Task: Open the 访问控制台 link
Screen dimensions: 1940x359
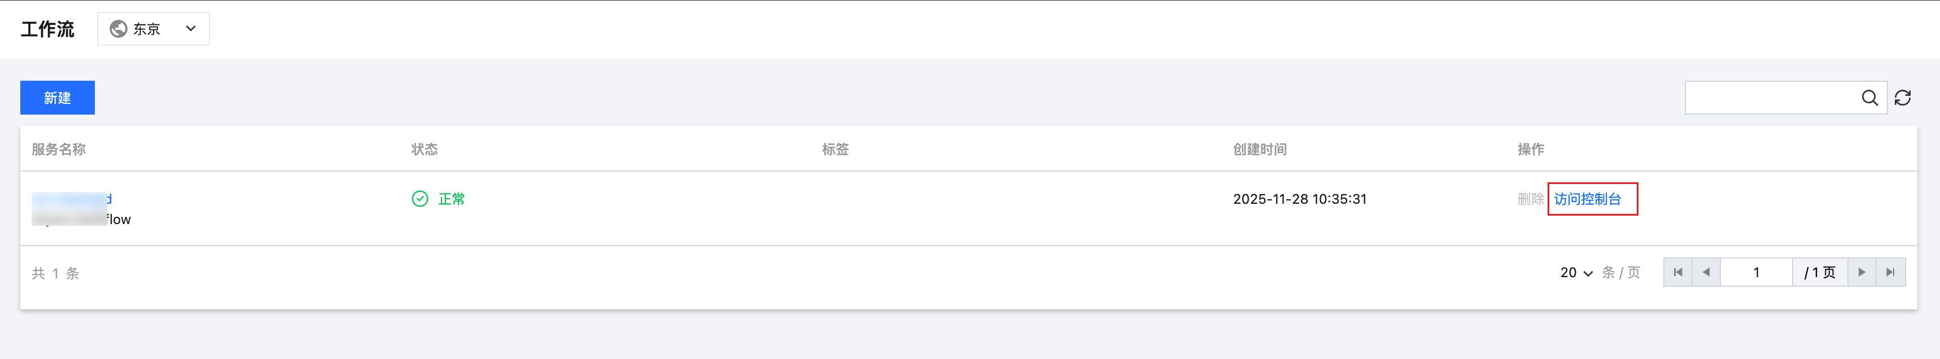Action: 1588,199
